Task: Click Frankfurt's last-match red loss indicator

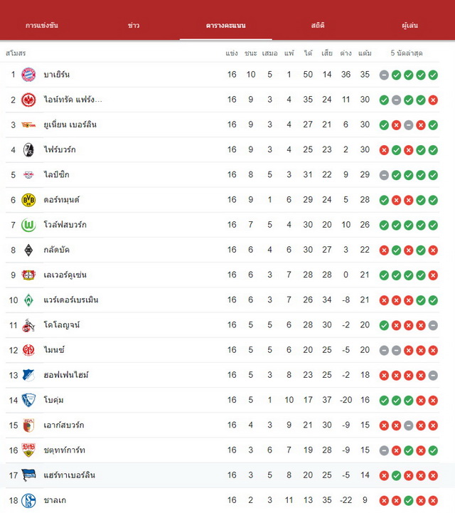Action: (x=433, y=100)
